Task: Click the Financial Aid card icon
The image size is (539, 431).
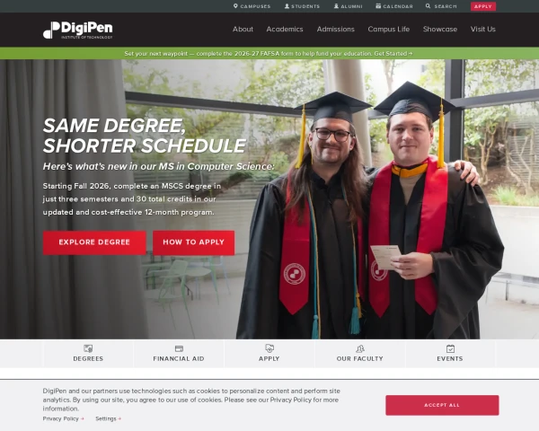Action: click(x=179, y=348)
